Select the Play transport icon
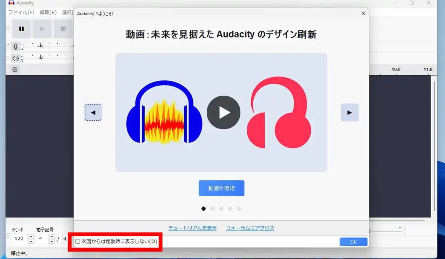 coord(42,28)
